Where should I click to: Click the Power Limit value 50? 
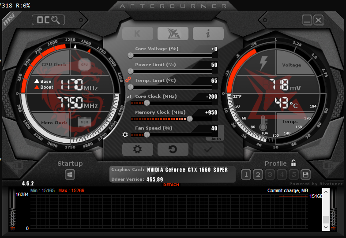tap(214, 65)
